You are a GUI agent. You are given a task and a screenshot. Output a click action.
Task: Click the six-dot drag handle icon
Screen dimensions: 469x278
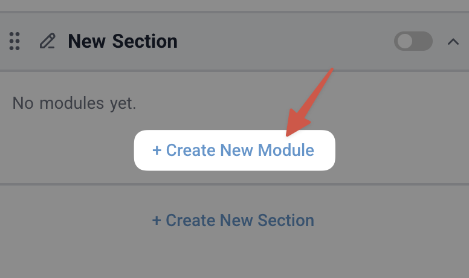click(x=15, y=41)
